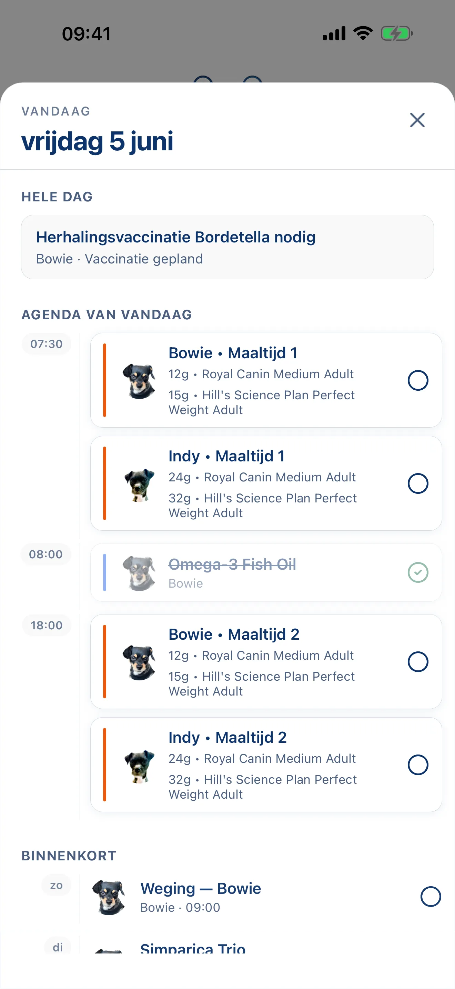
Task: Uncheck the completed Omega-3 Fish Oil
Action: pos(418,572)
